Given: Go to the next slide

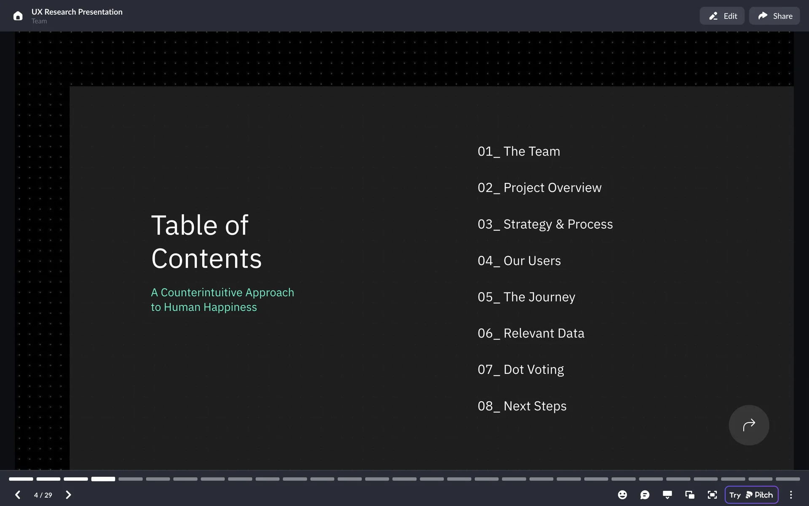Looking at the screenshot, I should 68,495.
